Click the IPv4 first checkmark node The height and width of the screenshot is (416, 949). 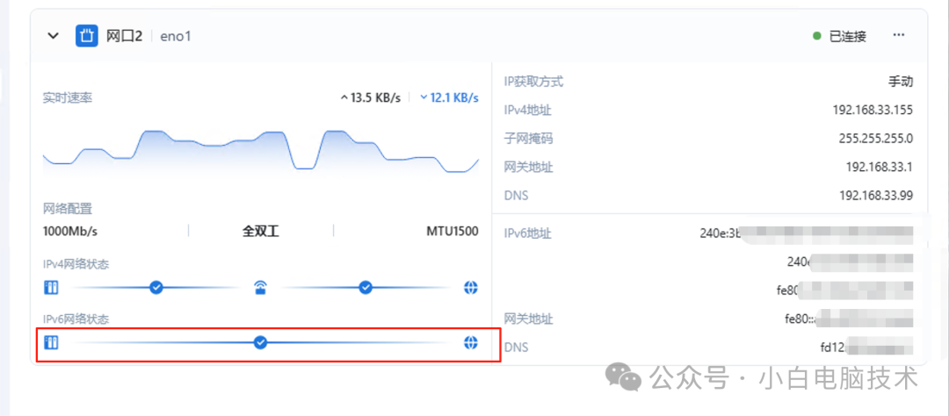[x=156, y=287]
